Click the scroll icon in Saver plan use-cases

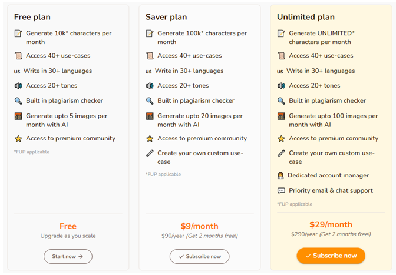tap(150, 56)
